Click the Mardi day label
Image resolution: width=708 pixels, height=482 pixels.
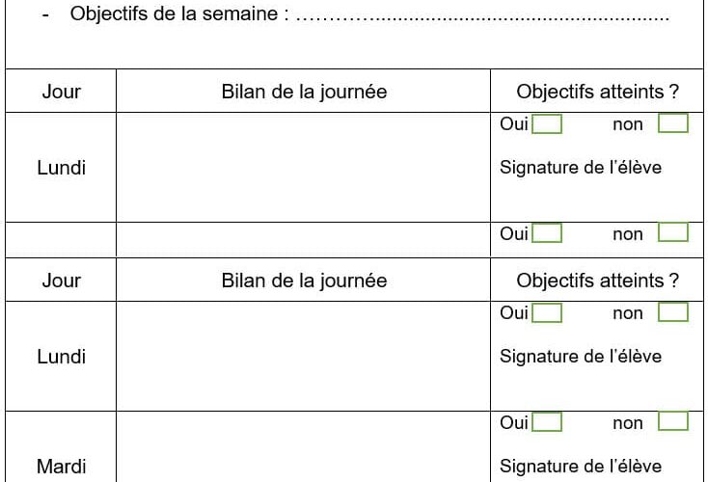point(61,467)
